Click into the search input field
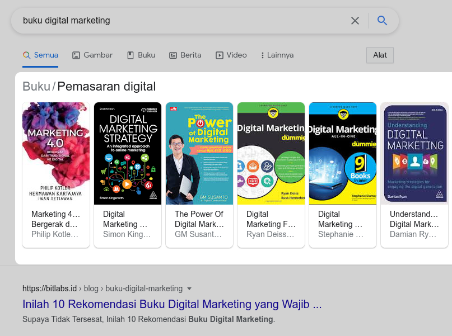This screenshot has height=336, width=452. (x=179, y=21)
